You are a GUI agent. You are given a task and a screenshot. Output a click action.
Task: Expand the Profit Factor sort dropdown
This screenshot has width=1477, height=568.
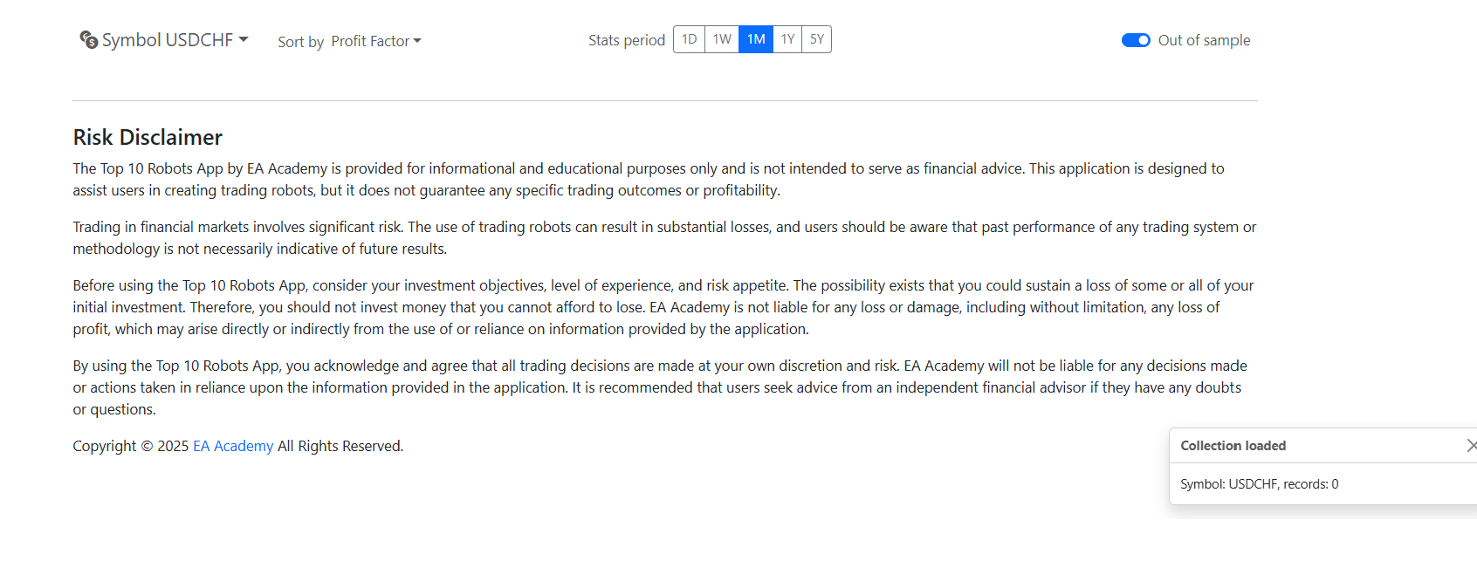point(376,41)
